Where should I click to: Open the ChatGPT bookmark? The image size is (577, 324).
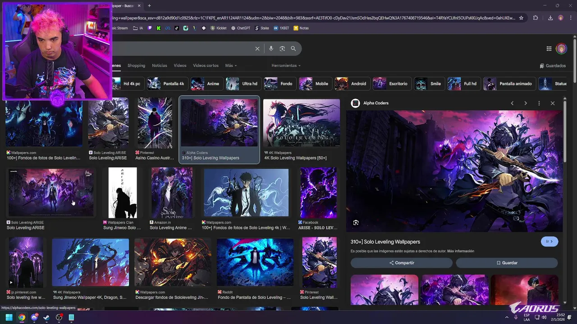240,28
